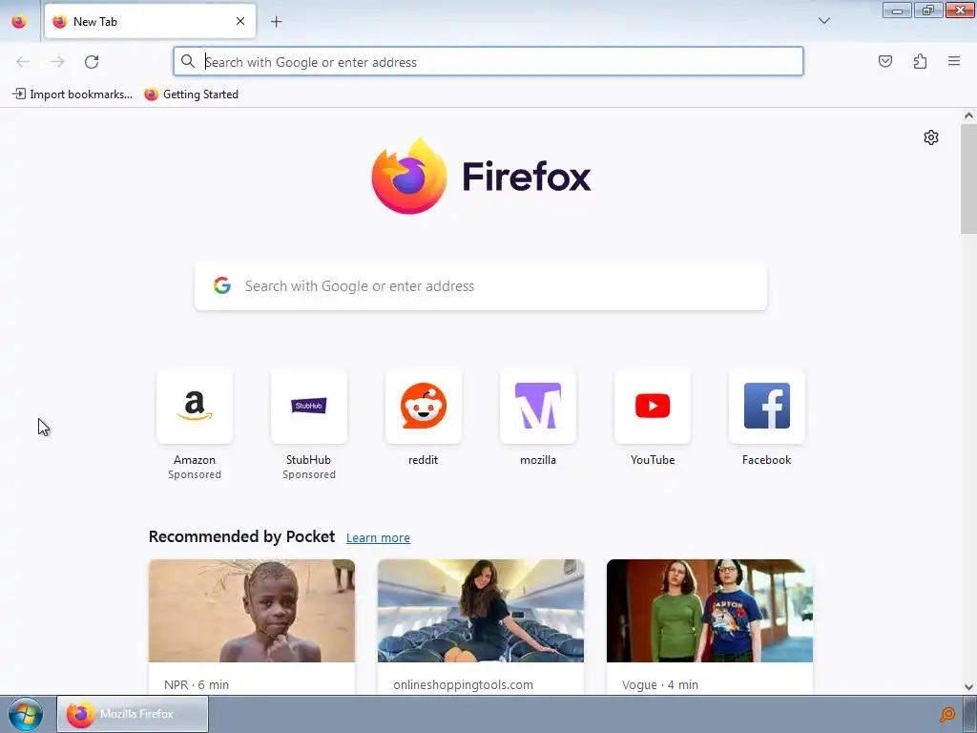Open the hamburger application menu
The width and height of the screenshot is (977, 733).
click(x=954, y=61)
